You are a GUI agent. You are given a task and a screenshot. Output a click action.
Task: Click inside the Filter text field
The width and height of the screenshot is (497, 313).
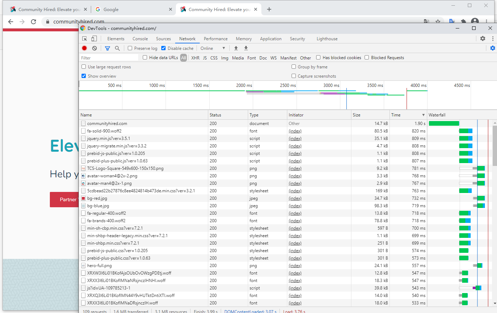click(x=109, y=58)
